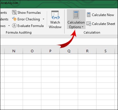Image resolution: width=118 pixels, height=110 pixels.
Task: Open the Calculation Options dropdown arrow
Action: pos(82,27)
